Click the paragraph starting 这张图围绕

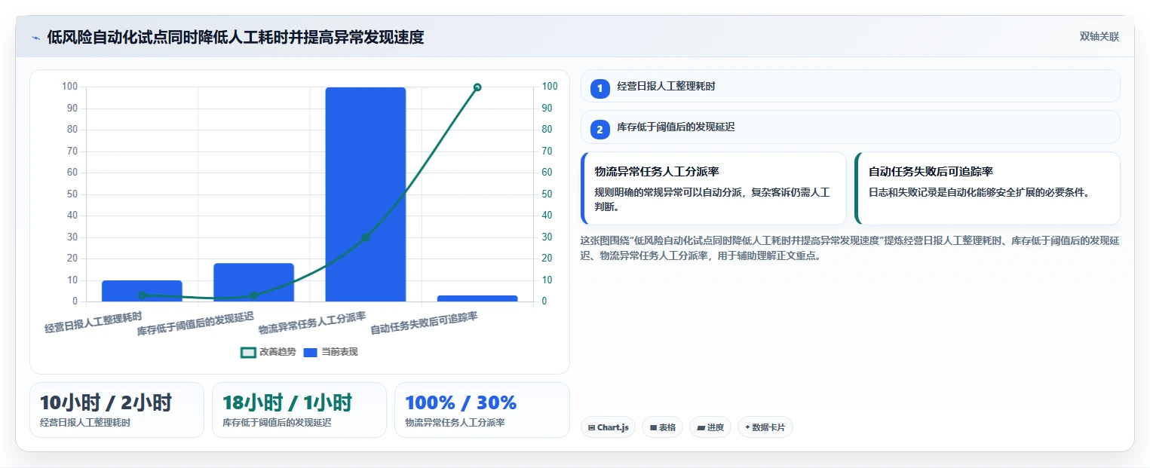click(850, 248)
